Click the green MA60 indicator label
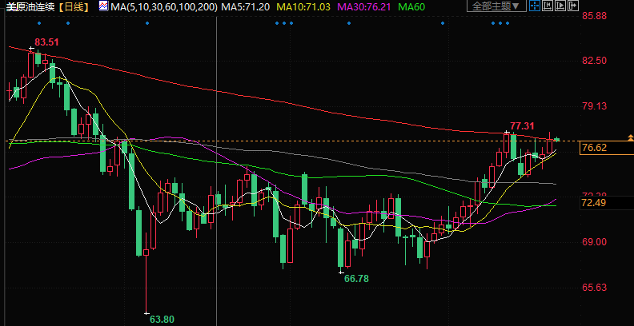Viewport: 634px width, 326px height. tap(411, 7)
